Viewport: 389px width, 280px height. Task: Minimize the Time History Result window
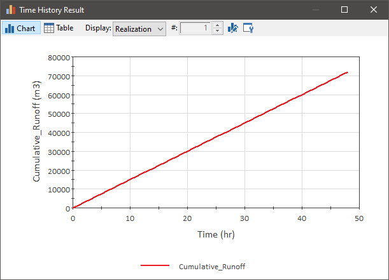[316, 10]
